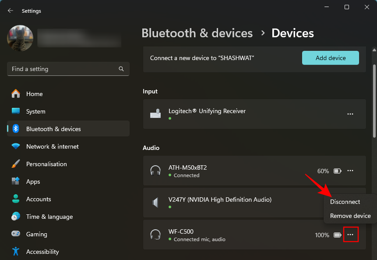
Task: Go to Home settings
Action: tap(68, 94)
